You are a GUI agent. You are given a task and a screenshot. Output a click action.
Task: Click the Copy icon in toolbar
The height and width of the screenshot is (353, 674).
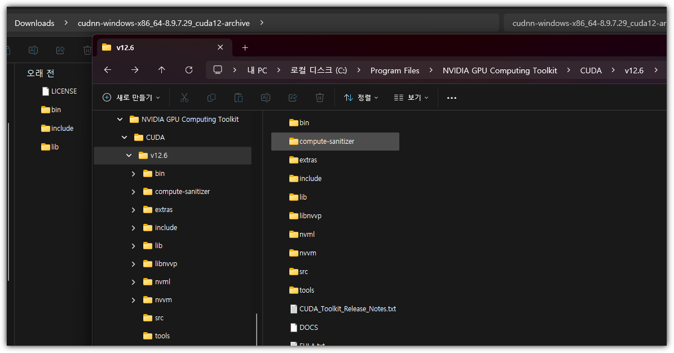212,98
